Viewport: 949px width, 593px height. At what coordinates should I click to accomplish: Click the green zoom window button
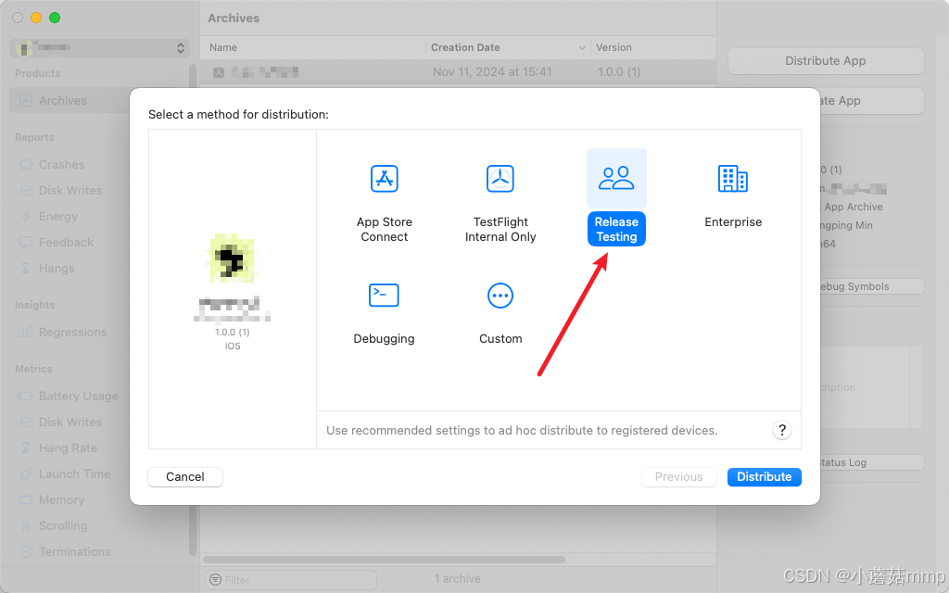[x=55, y=18]
